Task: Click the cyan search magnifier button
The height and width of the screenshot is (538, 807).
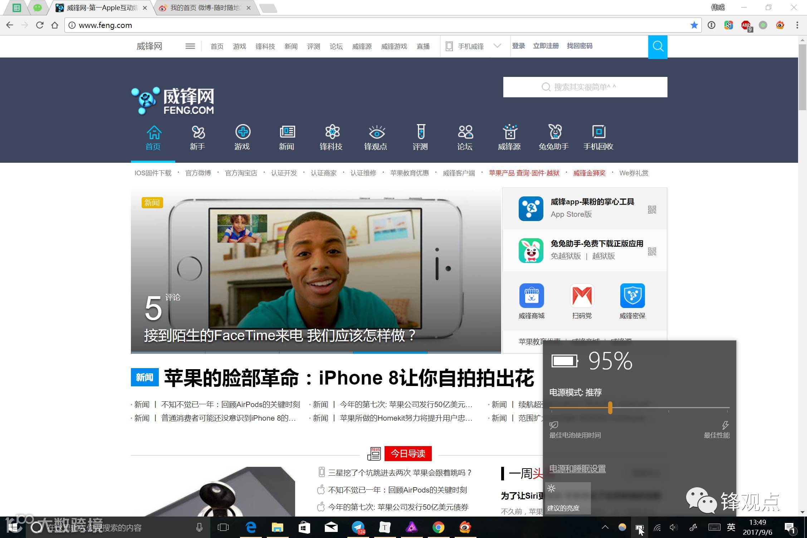Action: tap(657, 47)
